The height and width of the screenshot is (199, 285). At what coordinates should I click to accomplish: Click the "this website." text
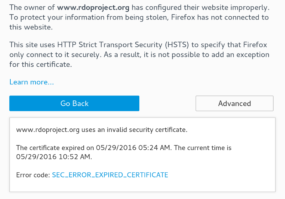(x=31, y=27)
